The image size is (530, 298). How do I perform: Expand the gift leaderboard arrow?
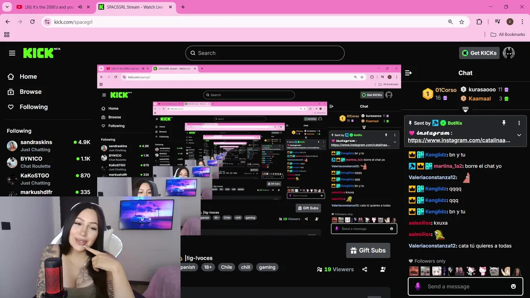tap(465, 110)
